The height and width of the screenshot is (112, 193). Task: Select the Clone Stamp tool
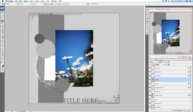point(2,31)
